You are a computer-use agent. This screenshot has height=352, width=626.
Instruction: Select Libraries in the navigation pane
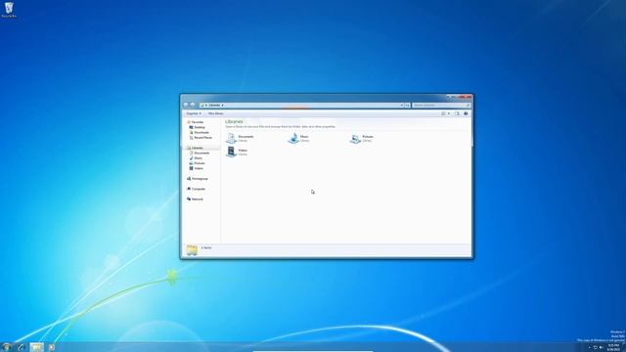(197, 148)
